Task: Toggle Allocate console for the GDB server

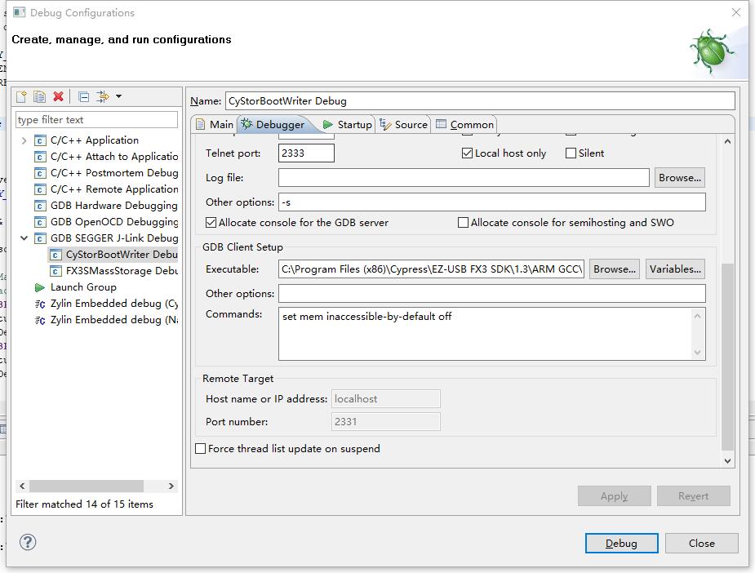Action: coord(211,223)
